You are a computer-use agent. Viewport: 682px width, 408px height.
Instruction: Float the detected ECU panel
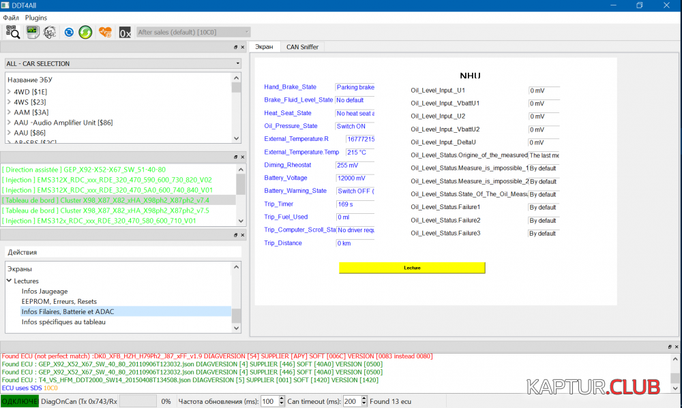236,157
